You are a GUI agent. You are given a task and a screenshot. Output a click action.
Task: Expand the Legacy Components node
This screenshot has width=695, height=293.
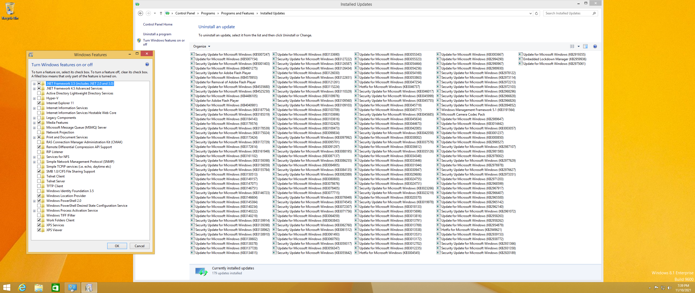(x=34, y=118)
